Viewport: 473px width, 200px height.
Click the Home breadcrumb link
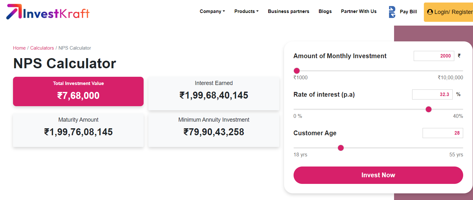[19, 48]
